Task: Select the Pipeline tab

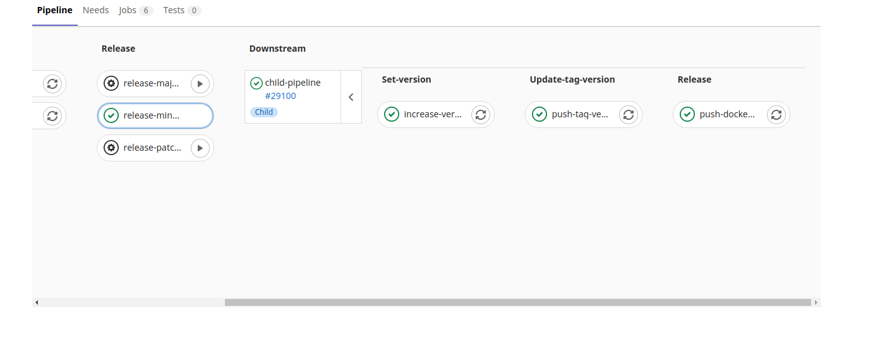Action: 55,10
